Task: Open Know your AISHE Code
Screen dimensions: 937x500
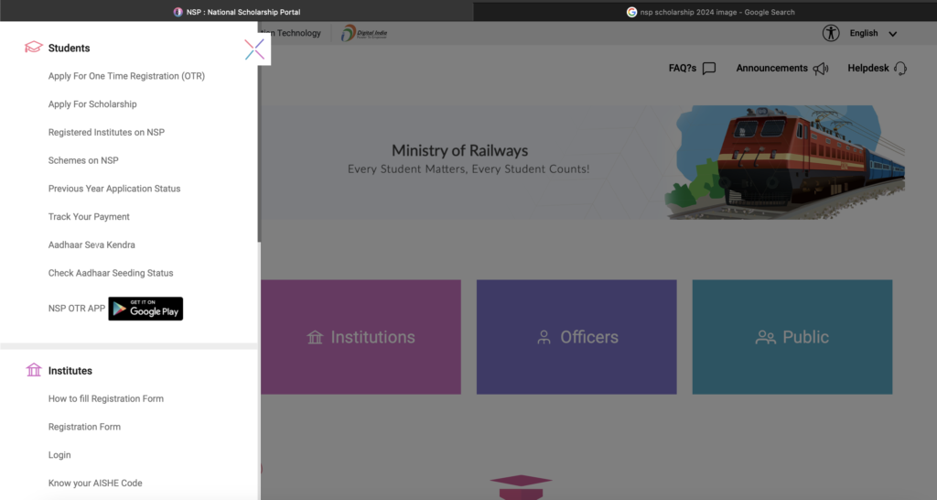Action: pyautogui.click(x=95, y=483)
